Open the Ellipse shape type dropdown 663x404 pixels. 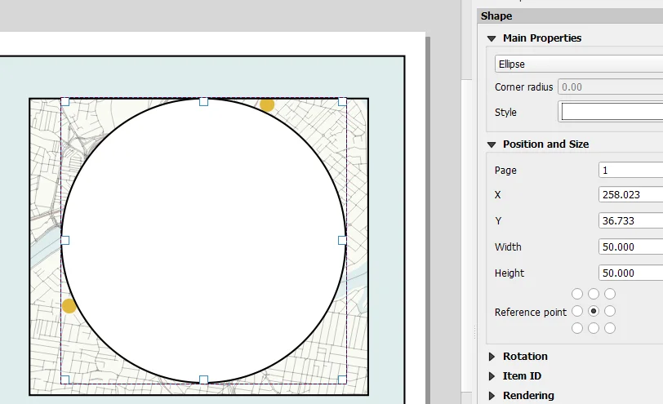pos(579,64)
